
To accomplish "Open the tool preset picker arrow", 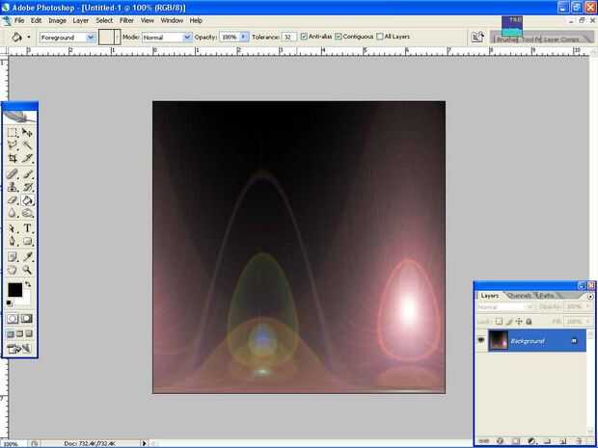I will pyautogui.click(x=29, y=38).
